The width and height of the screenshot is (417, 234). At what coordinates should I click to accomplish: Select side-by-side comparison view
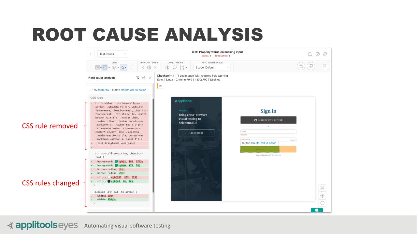point(98,68)
